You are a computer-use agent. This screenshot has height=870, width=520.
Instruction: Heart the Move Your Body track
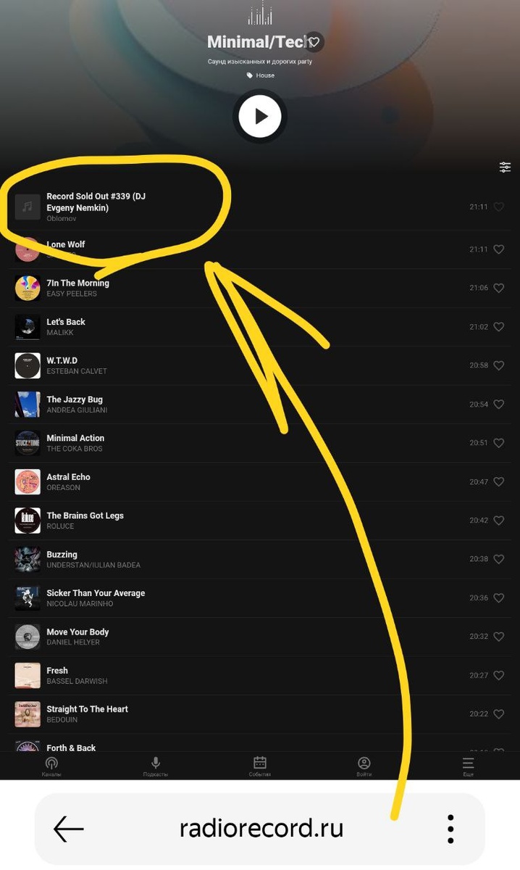[x=498, y=637]
